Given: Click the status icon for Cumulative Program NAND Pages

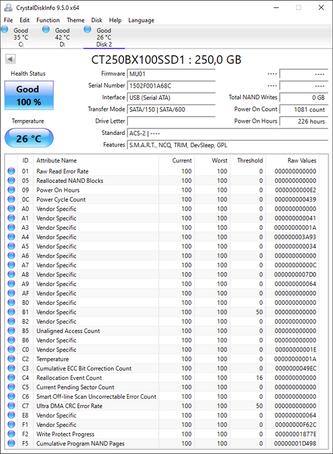Looking at the screenshot, I should pyautogui.click(x=11, y=443).
